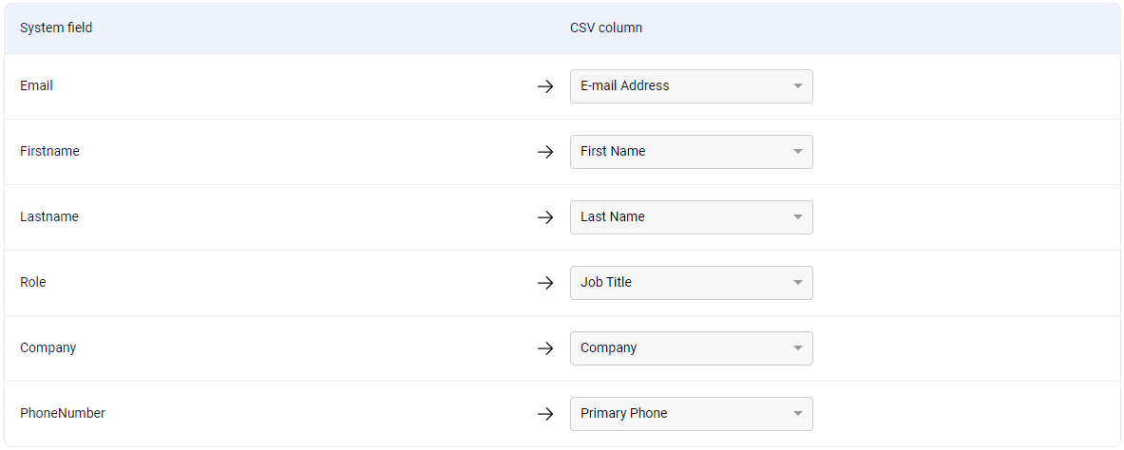Click the Role system field label
The height and width of the screenshot is (450, 1124).
click(x=33, y=282)
